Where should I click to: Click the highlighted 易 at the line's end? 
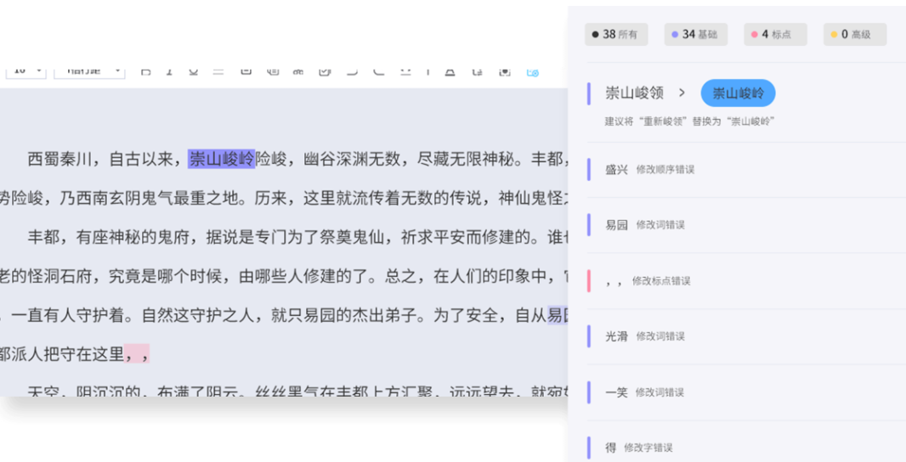558,315
